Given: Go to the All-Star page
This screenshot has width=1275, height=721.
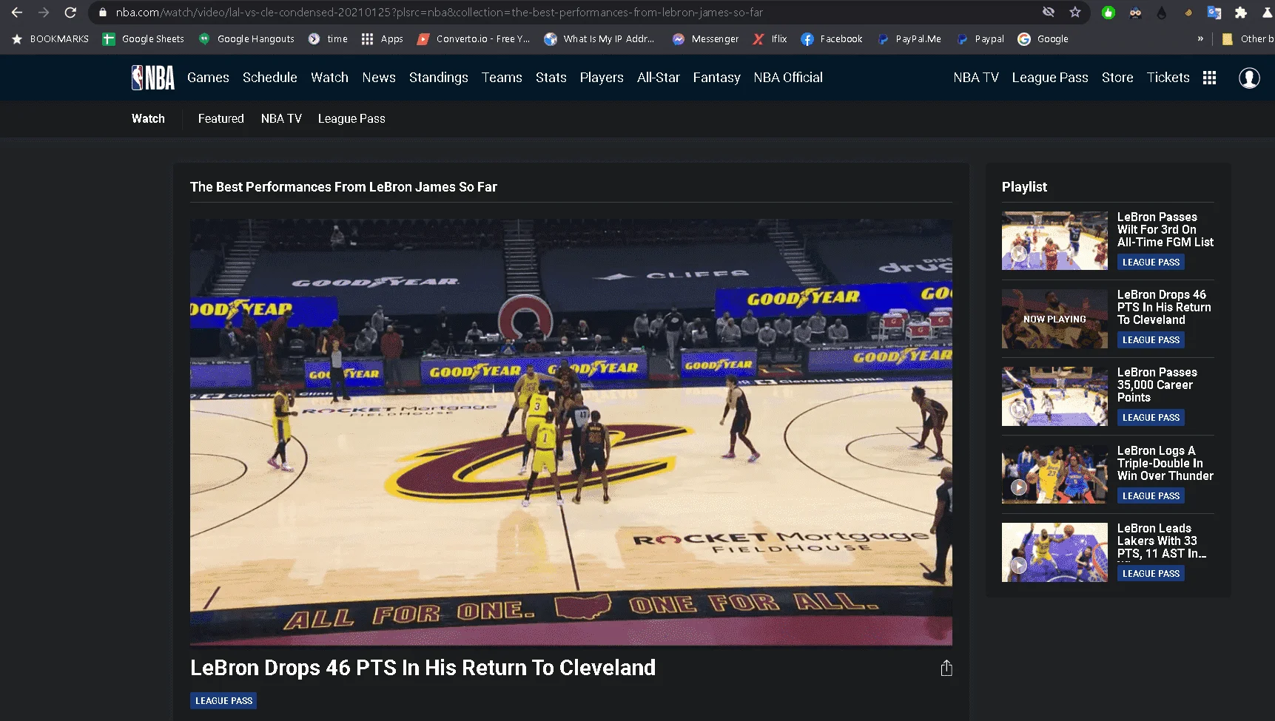Looking at the screenshot, I should (x=658, y=78).
